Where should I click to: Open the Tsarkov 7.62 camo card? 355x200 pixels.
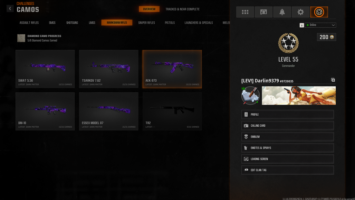[x=109, y=69]
